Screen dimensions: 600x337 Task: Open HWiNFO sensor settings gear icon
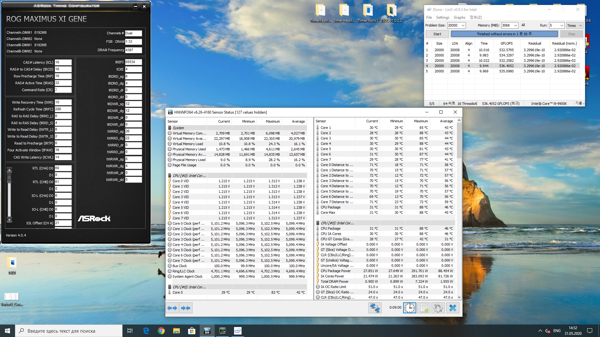tap(438, 308)
